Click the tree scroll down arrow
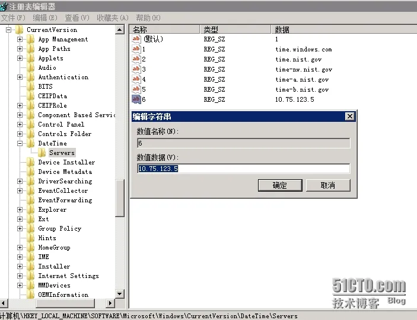The width and height of the screenshot is (417, 320). tap(120, 294)
